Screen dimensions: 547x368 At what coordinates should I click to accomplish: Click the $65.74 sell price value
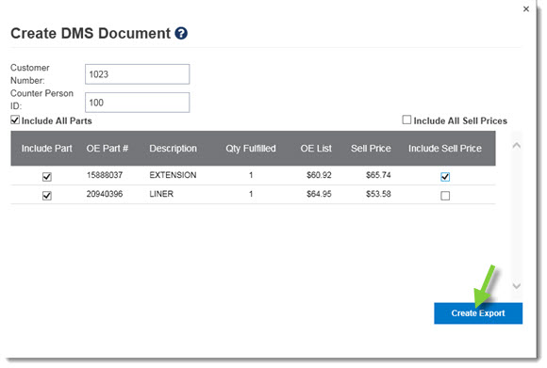(x=378, y=175)
